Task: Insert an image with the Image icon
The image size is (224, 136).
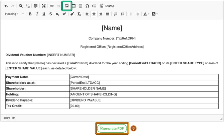Action: point(67,6)
